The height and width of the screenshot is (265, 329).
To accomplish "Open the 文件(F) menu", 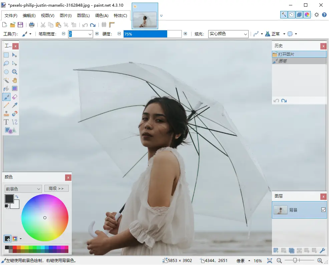I will (11, 16).
